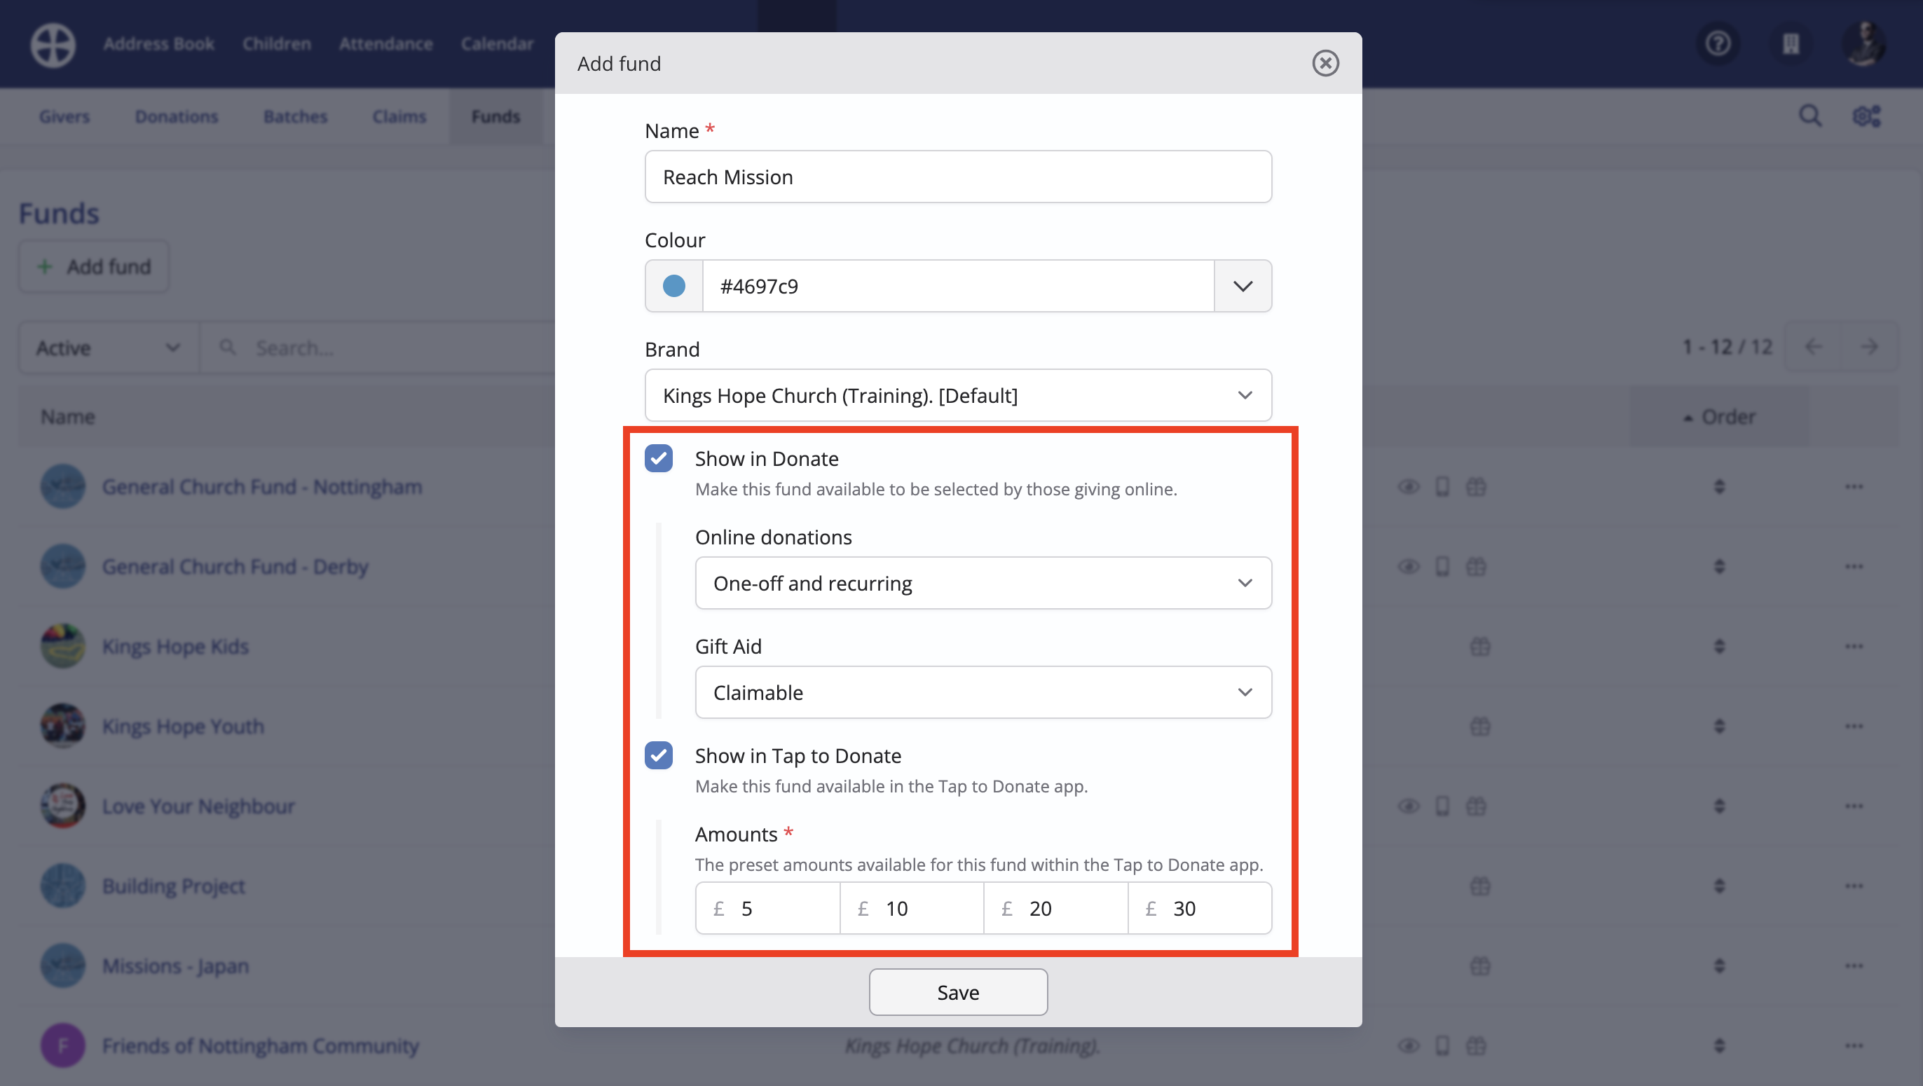Open General Church Fund - Nottingham

pos(262,487)
